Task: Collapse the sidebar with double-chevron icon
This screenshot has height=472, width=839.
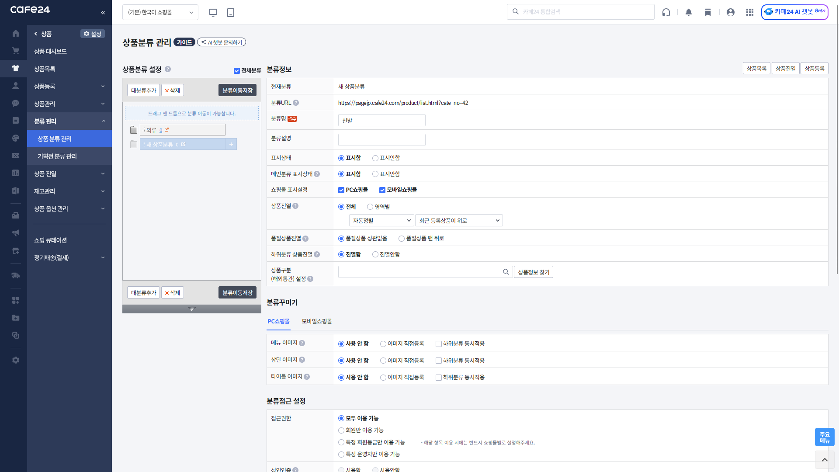Action: pos(103,13)
